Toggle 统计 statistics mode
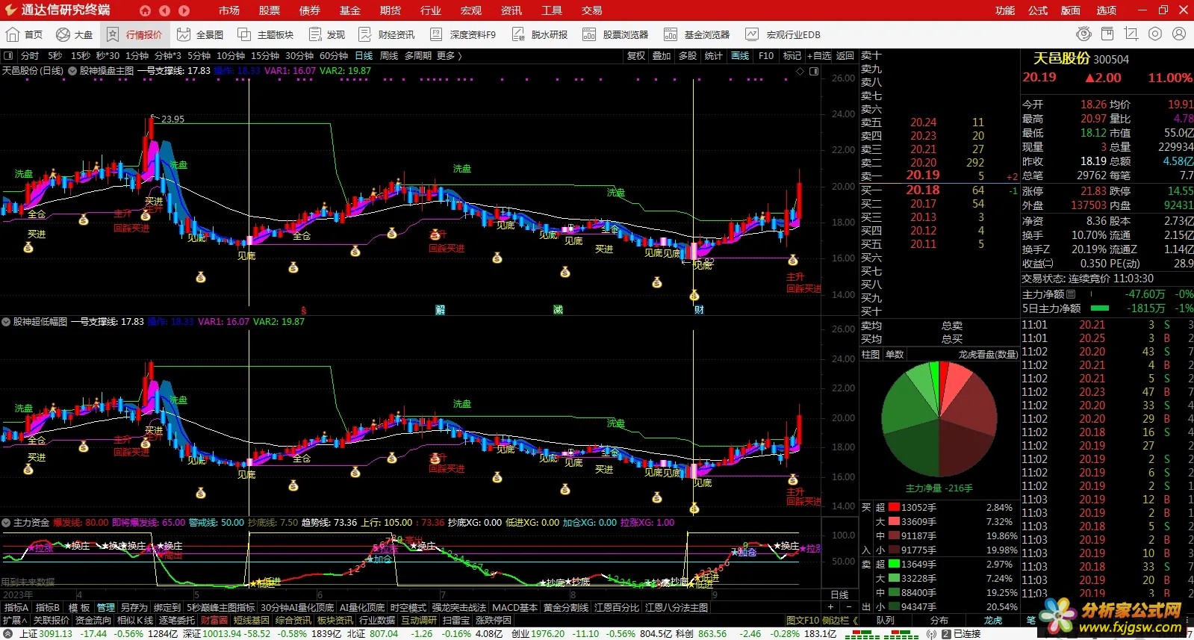1194x640 pixels. tap(714, 56)
